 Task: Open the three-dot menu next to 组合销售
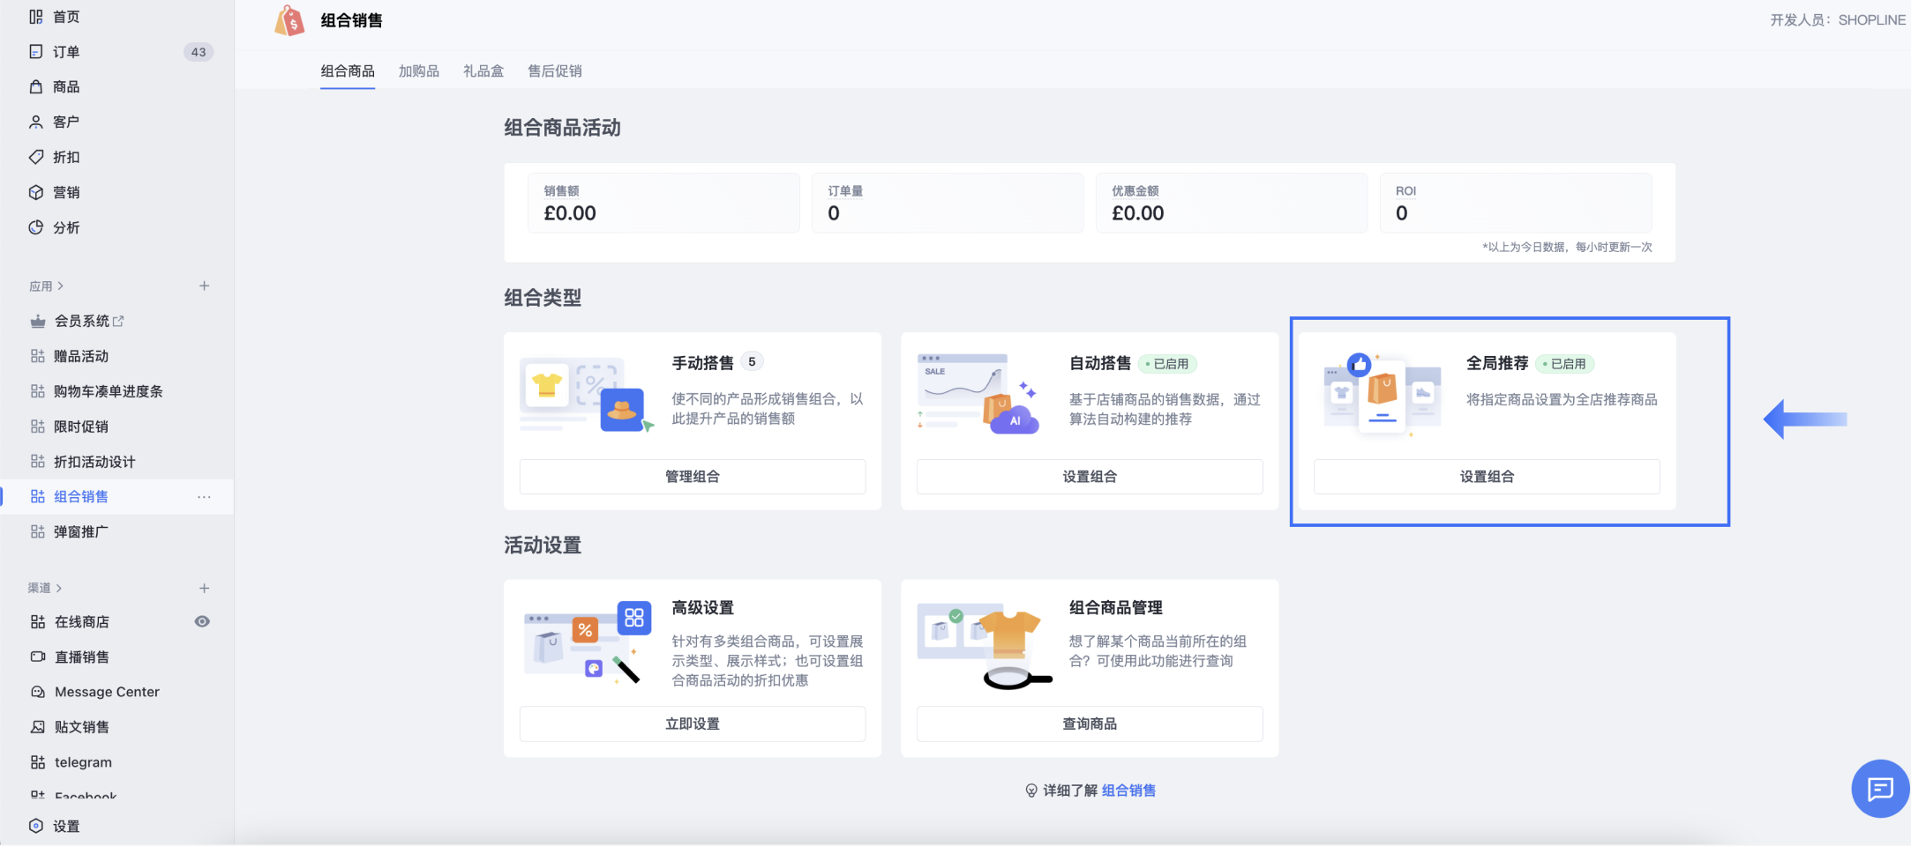pos(204,497)
